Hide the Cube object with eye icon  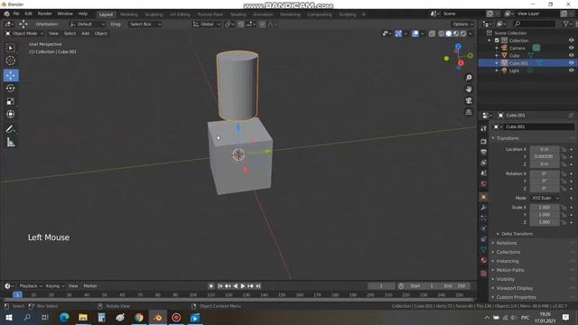pyautogui.click(x=571, y=55)
